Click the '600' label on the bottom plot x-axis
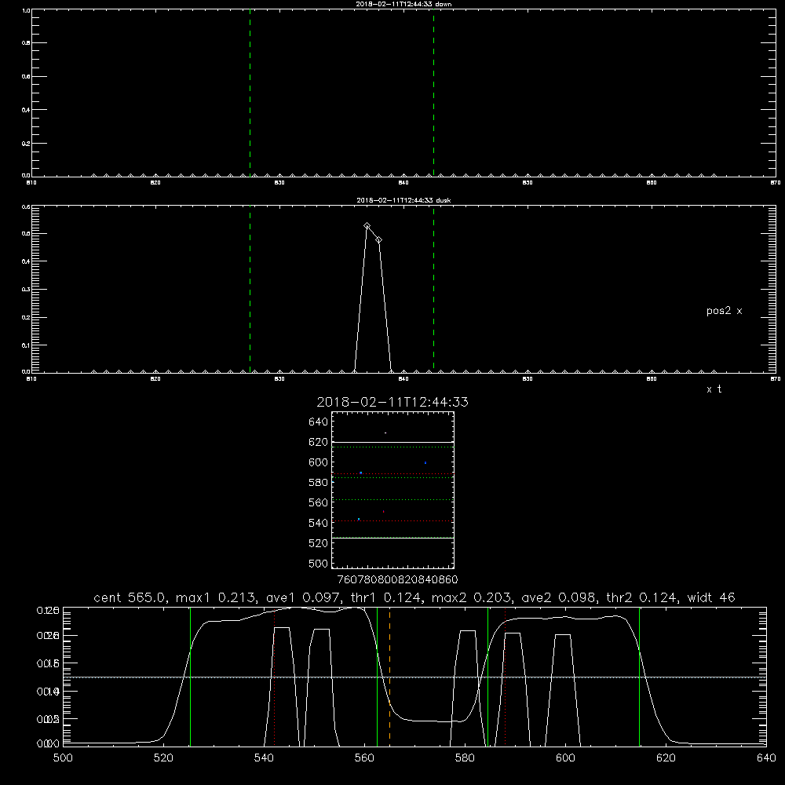The height and width of the screenshot is (785, 785). coord(565,758)
